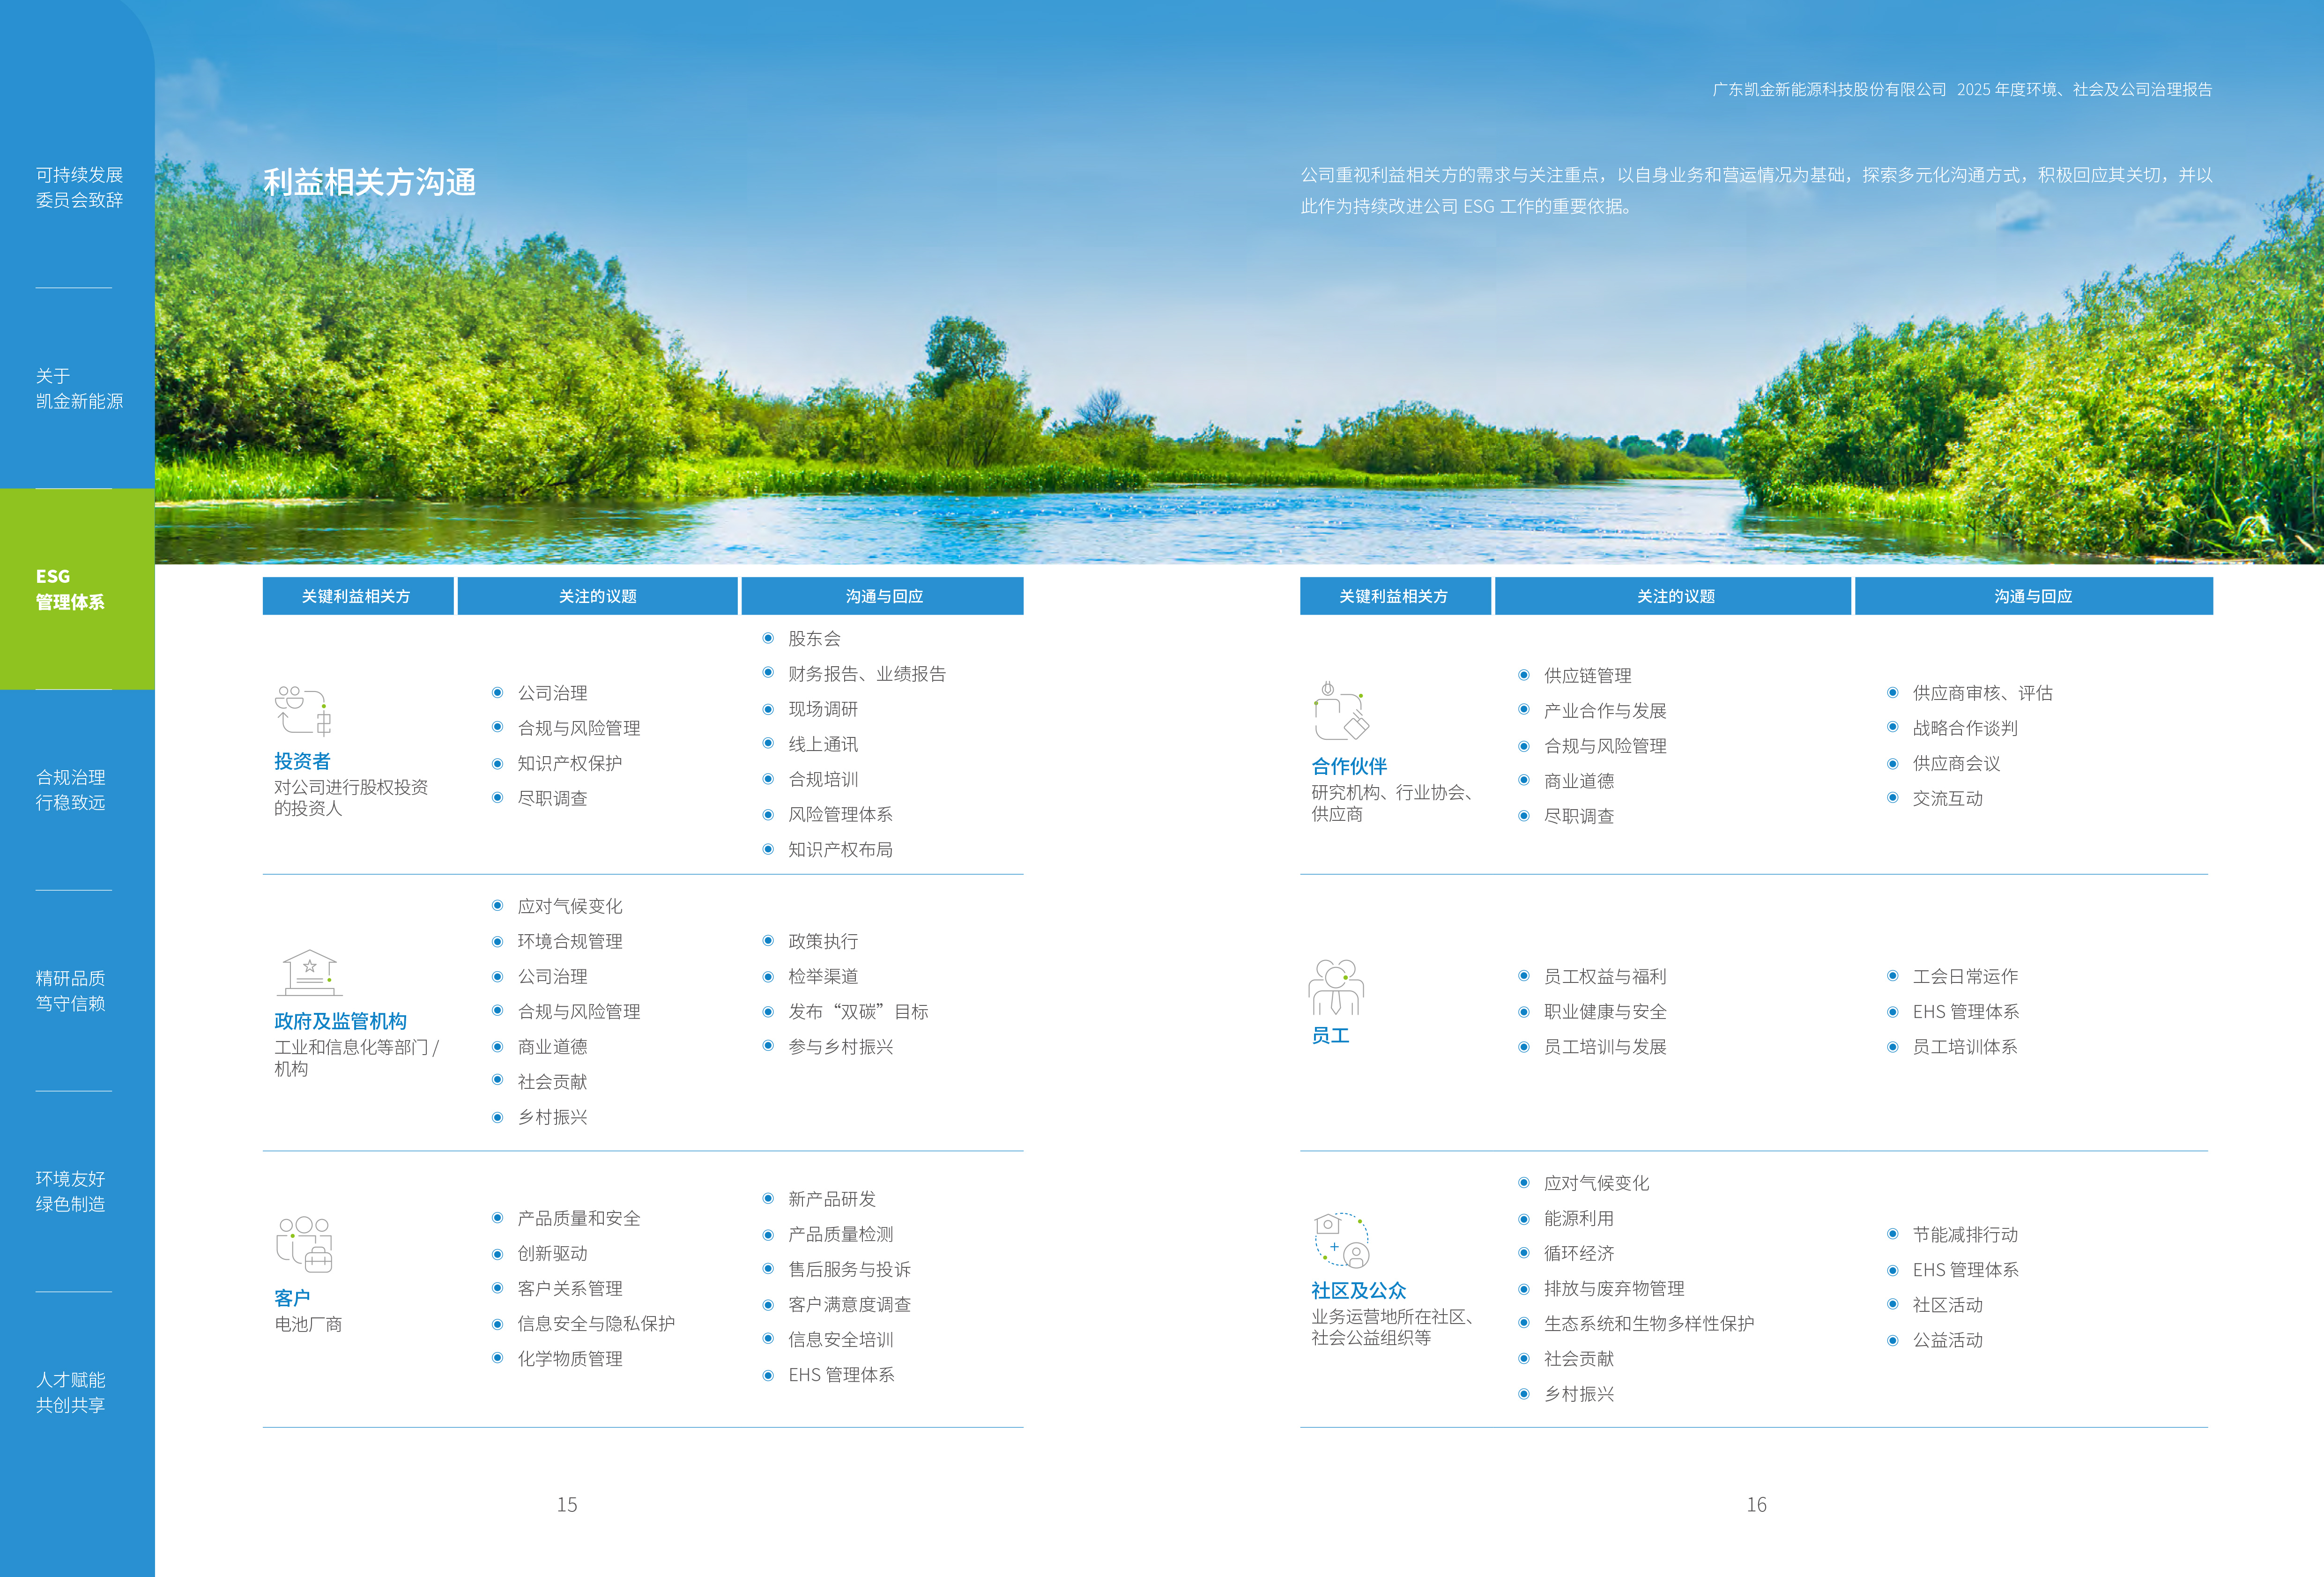
Task: Select the 员工 stakeholder heading
Action: pyautogui.click(x=1330, y=1036)
